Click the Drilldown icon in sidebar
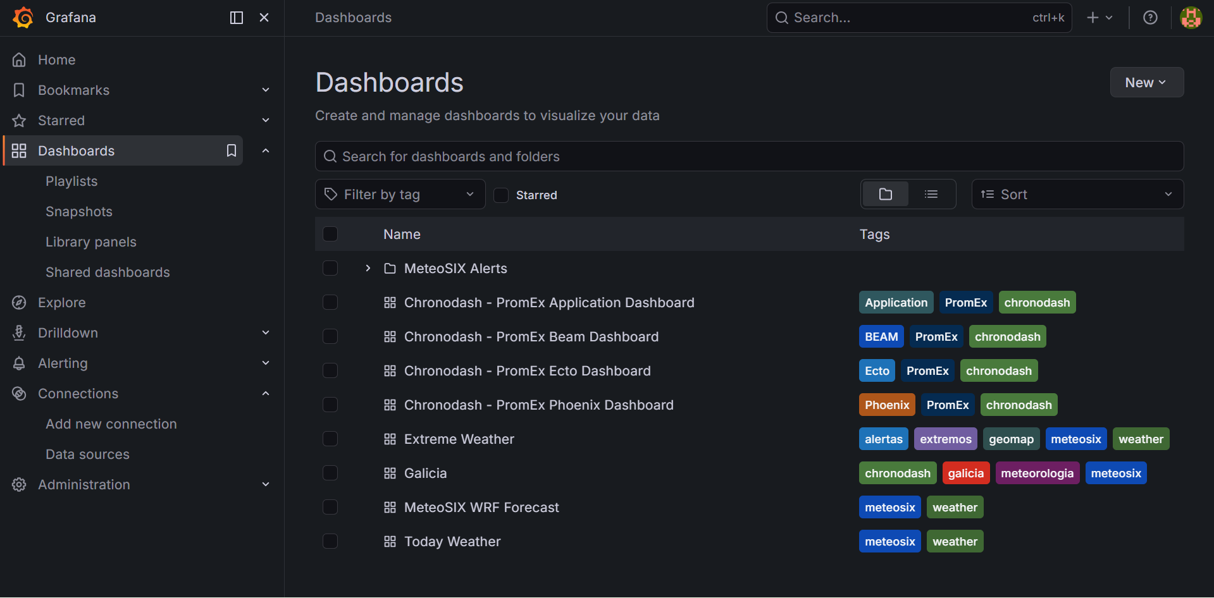The height and width of the screenshot is (598, 1214). [19, 333]
